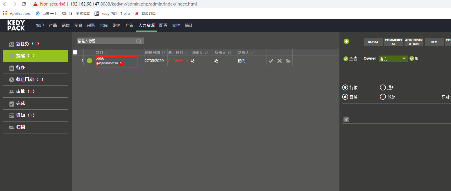The height and width of the screenshot is (191, 451).
Task: Click the folder archive icon in task row
Action: click(x=288, y=61)
